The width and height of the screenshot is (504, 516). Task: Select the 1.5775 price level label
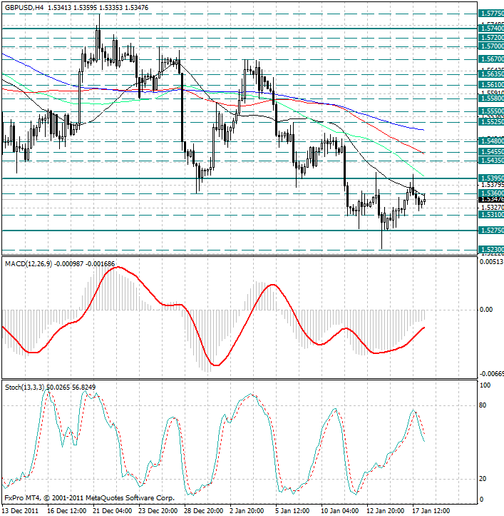click(491, 14)
